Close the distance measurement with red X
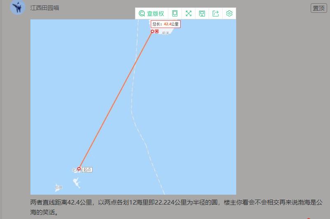 [157, 31]
